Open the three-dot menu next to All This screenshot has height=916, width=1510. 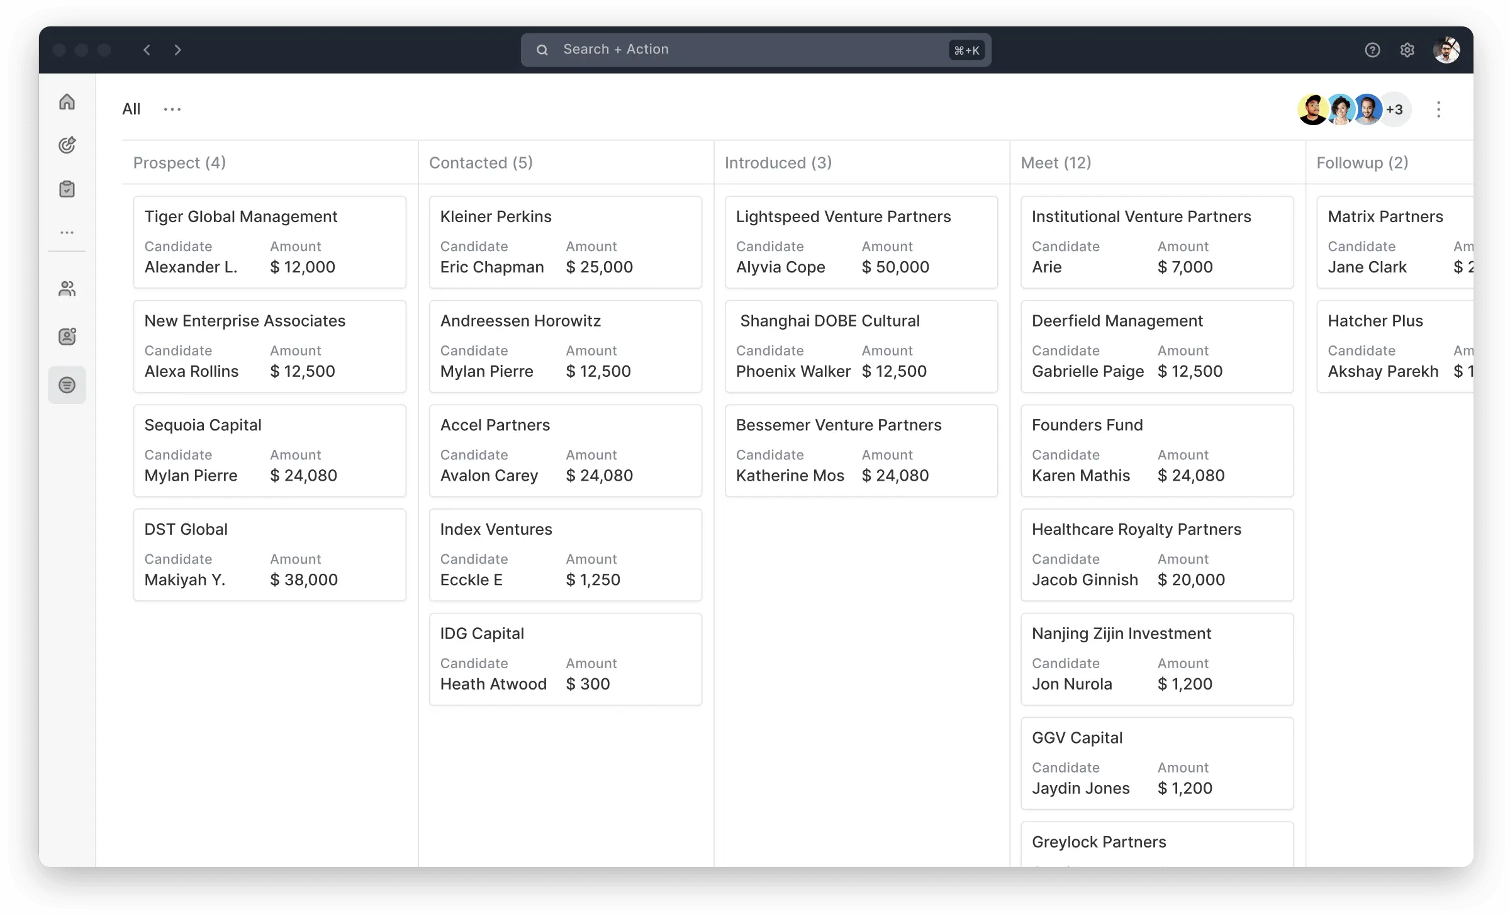coord(172,109)
